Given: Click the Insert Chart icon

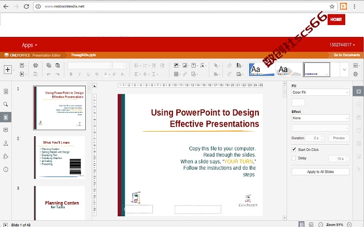Looking at the screenshot, I should point(185,66).
